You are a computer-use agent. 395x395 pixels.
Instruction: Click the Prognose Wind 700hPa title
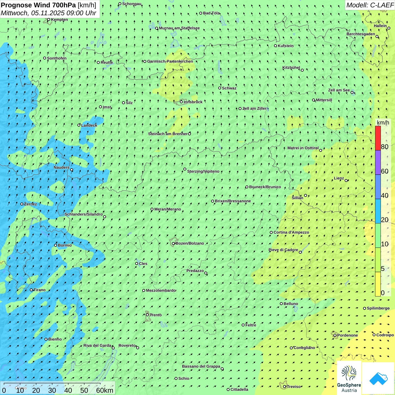coord(38,5)
